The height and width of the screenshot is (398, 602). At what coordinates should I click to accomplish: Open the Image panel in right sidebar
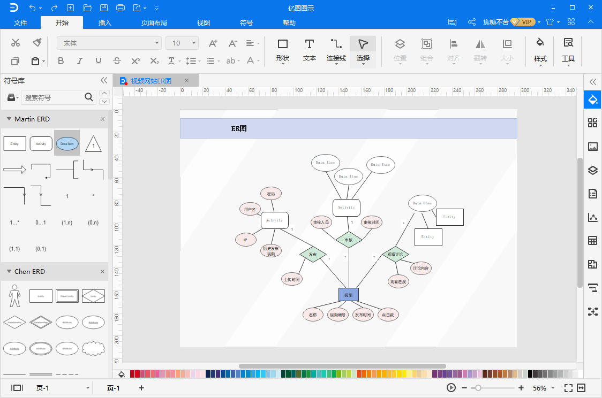tap(592, 147)
